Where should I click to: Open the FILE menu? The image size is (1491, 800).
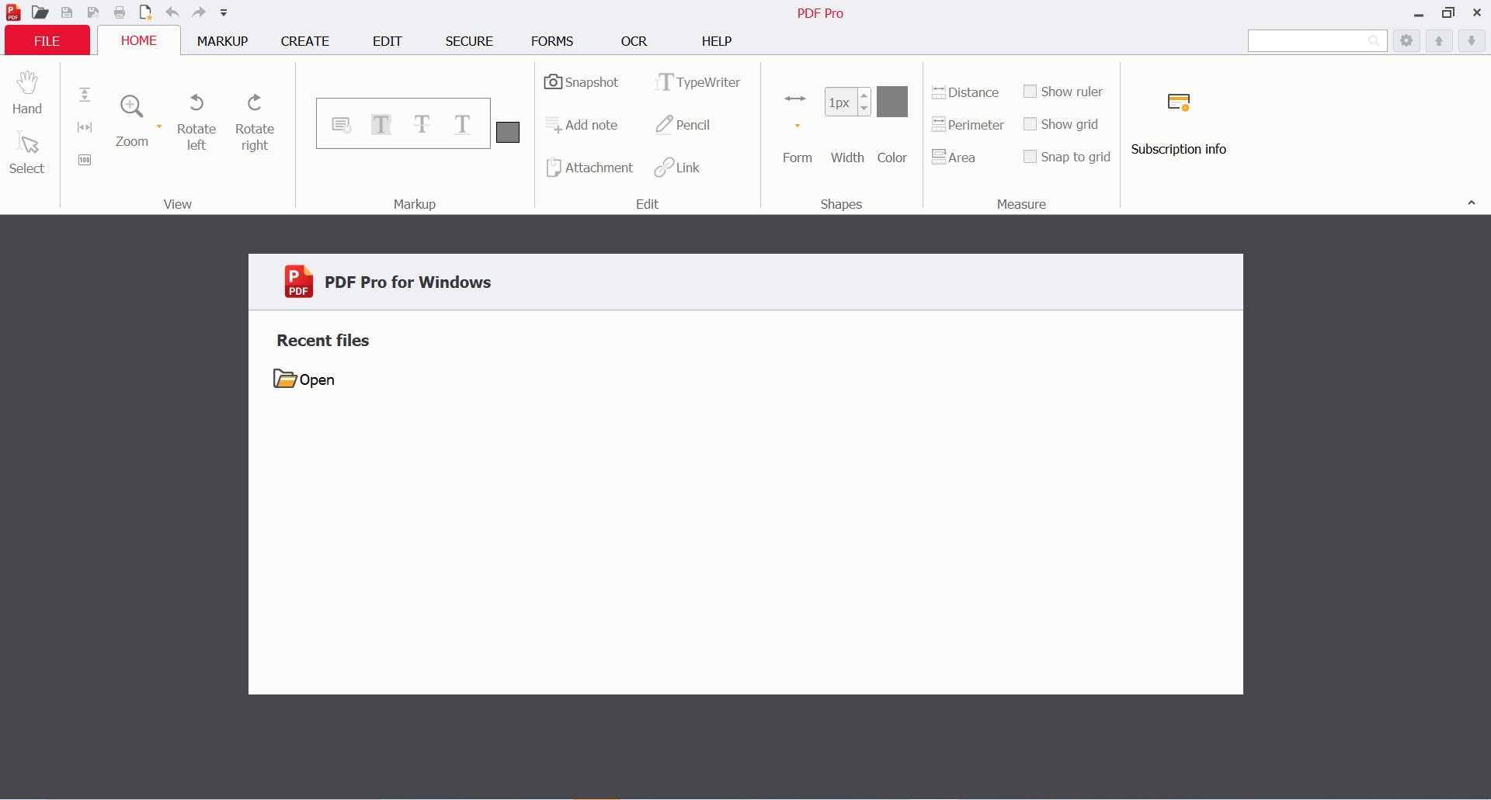(47, 40)
